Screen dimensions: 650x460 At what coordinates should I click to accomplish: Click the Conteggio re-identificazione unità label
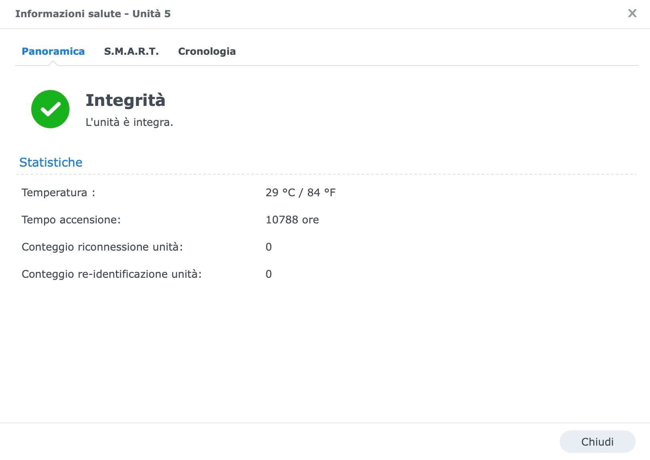click(x=112, y=274)
